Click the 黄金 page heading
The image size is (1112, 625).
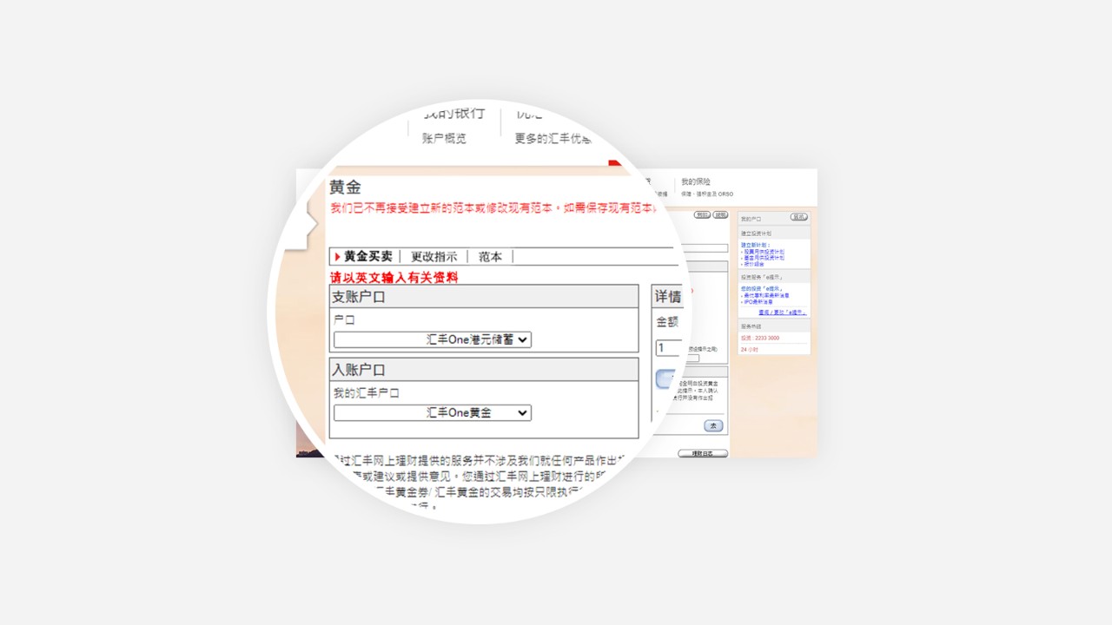pyautogui.click(x=345, y=187)
